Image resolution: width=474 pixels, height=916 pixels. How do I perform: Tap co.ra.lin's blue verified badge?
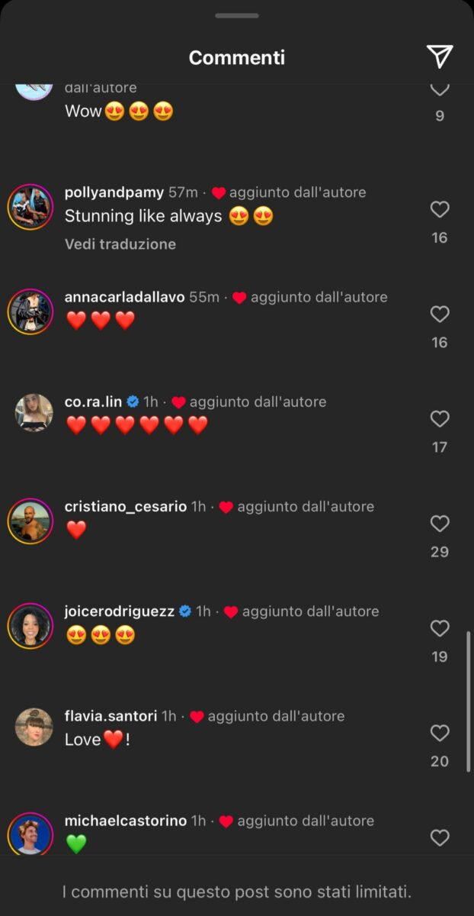133,402
